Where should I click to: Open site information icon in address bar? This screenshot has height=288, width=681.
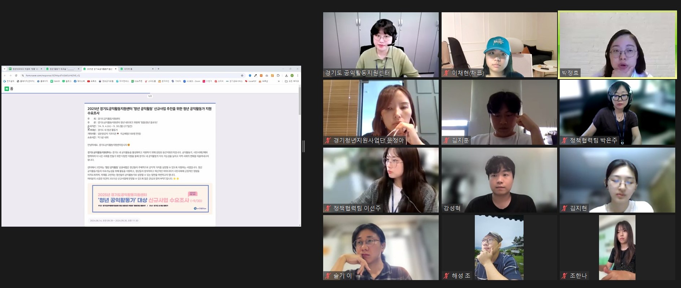(23, 75)
